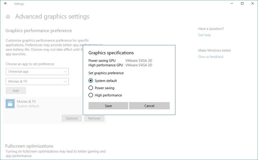258x160 pixels.
Task: Expand the app type combo box chevron
Action: pos(66,72)
